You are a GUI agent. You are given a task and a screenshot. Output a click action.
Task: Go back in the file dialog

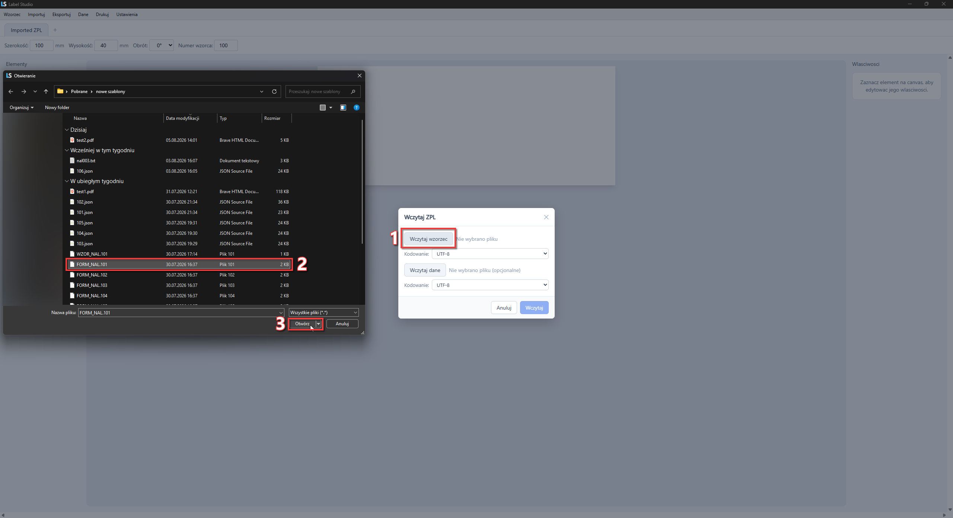[11, 92]
